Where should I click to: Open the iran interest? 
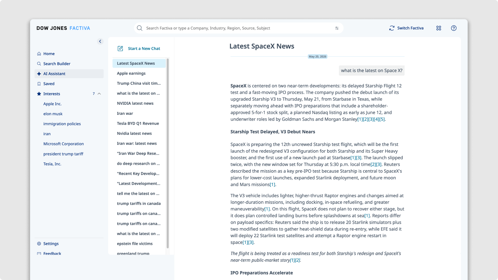(47, 134)
